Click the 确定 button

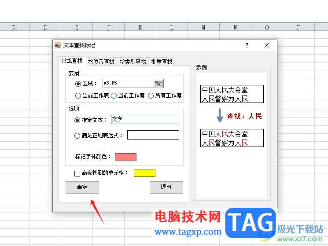pyautogui.click(x=82, y=187)
